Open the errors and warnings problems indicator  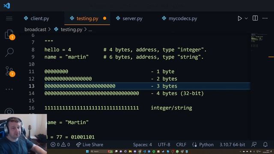coord(60,145)
